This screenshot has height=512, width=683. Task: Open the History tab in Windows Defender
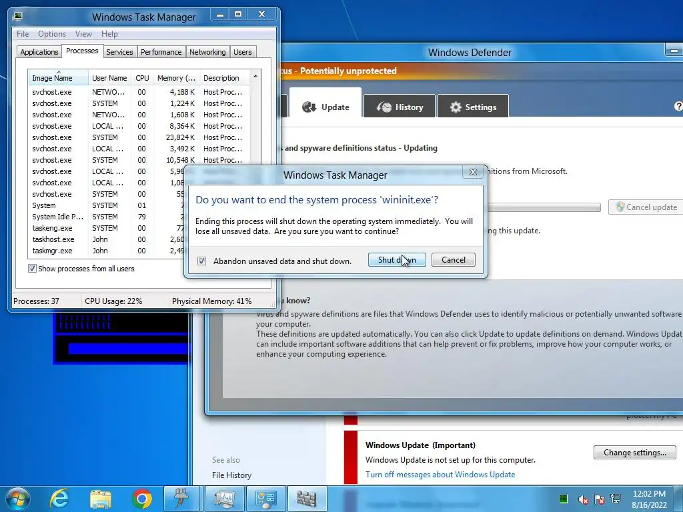coord(400,107)
